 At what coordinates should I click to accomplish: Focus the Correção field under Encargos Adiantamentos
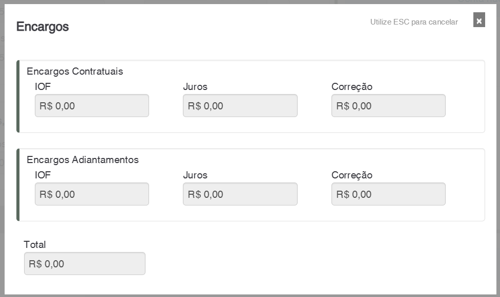[388, 194]
